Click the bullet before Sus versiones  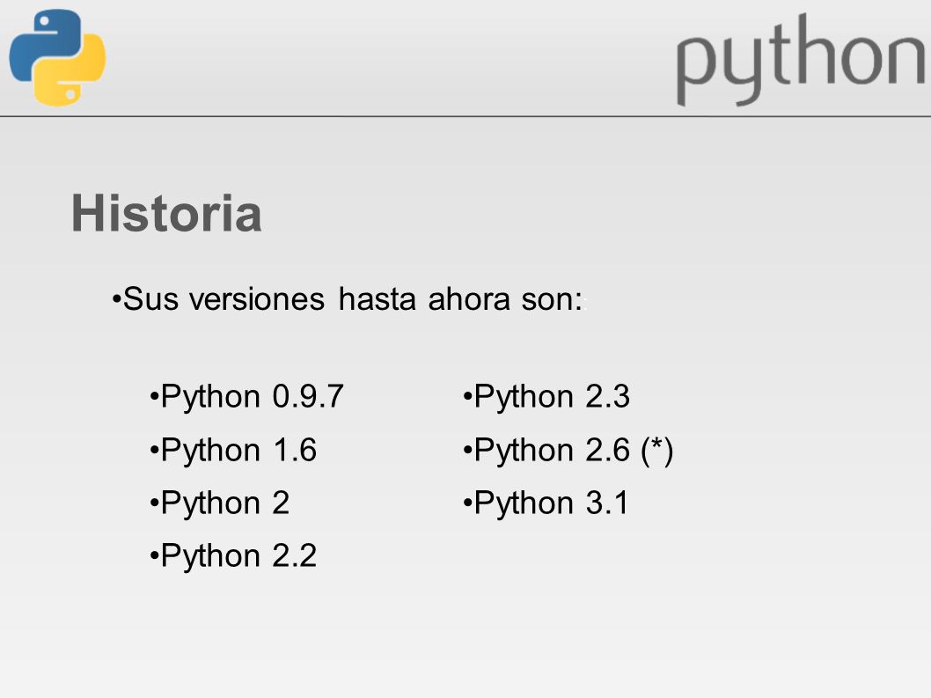tap(116, 298)
